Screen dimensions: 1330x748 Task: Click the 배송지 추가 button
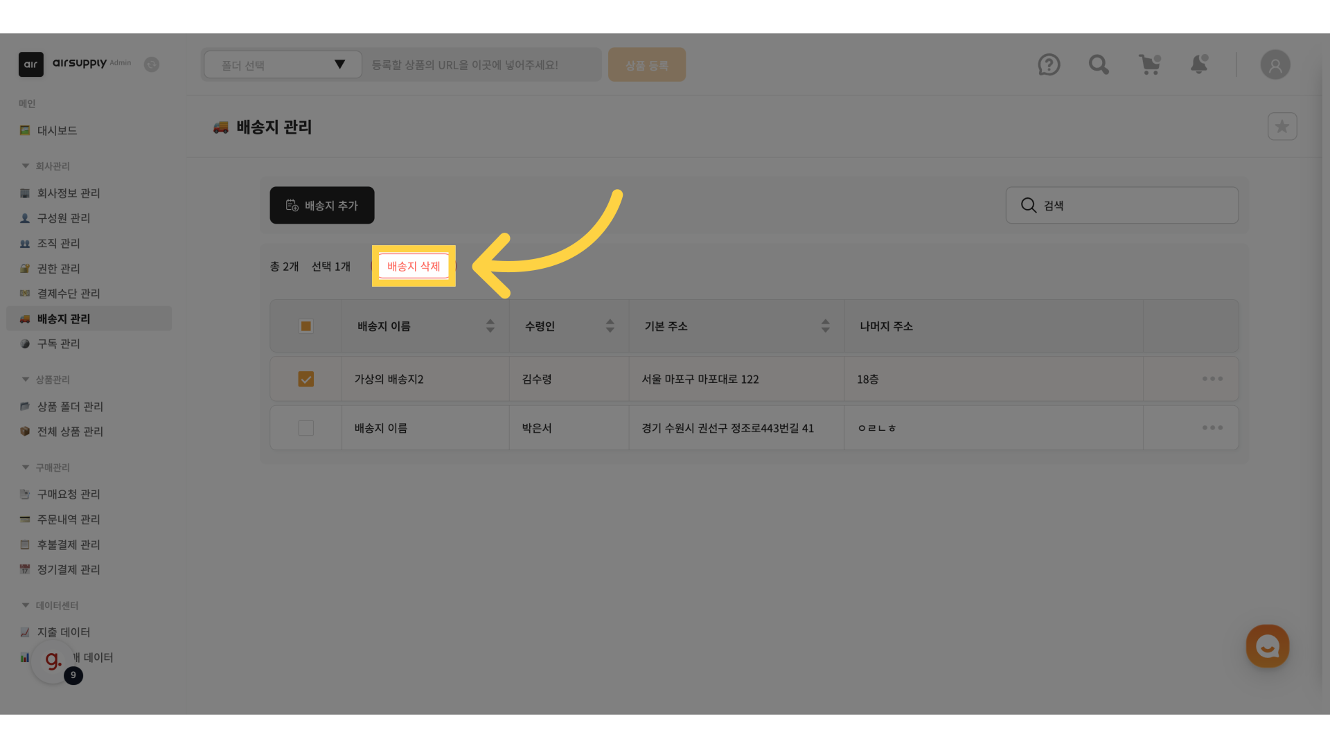(322, 206)
